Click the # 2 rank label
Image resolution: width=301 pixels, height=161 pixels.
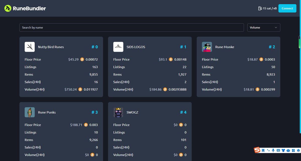[272, 47]
